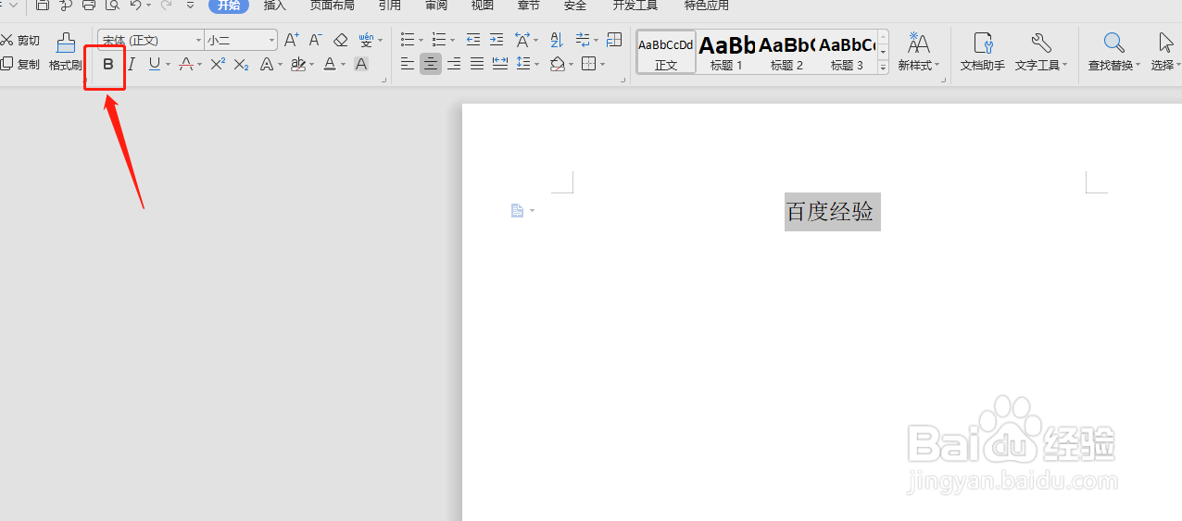Click the borders icon
1182x521 pixels.
(x=589, y=64)
